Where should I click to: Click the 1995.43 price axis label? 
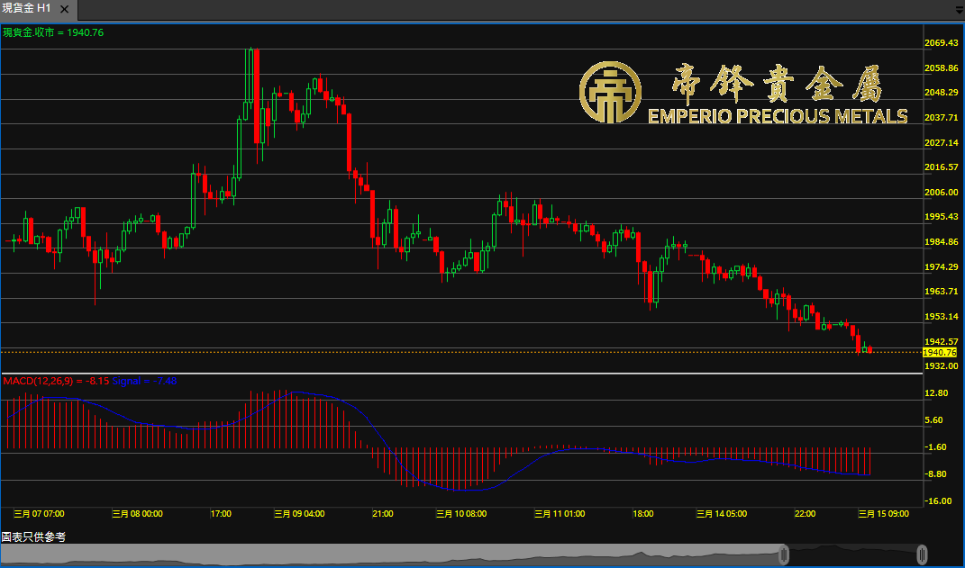click(941, 217)
